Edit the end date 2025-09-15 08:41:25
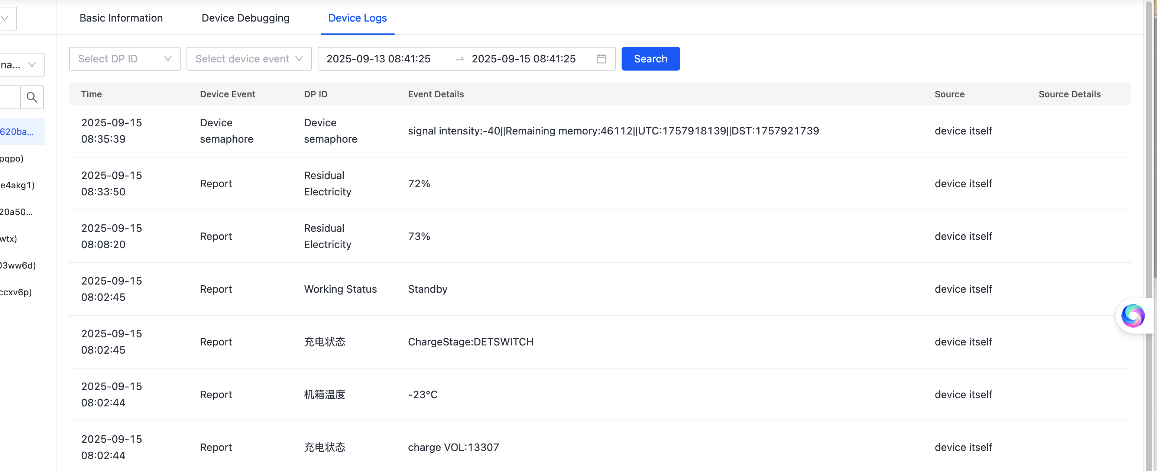Image resolution: width=1157 pixels, height=471 pixels. pos(523,59)
